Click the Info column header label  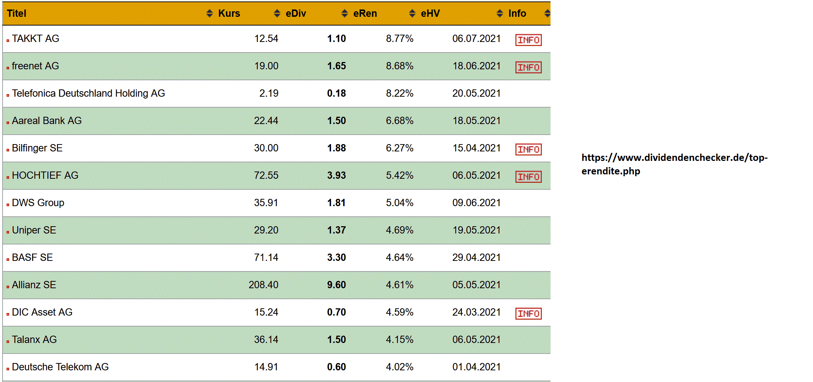tap(517, 13)
